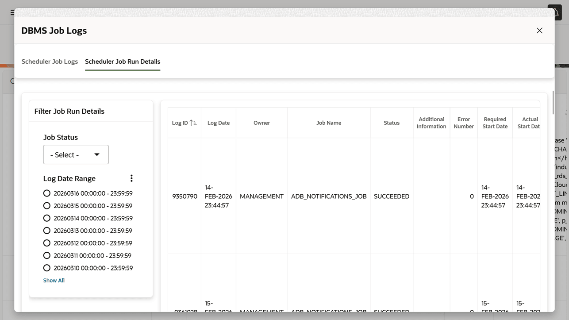Image resolution: width=569 pixels, height=320 pixels.
Task: Click the Required Start Date column header
Action: click(x=495, y=123)
